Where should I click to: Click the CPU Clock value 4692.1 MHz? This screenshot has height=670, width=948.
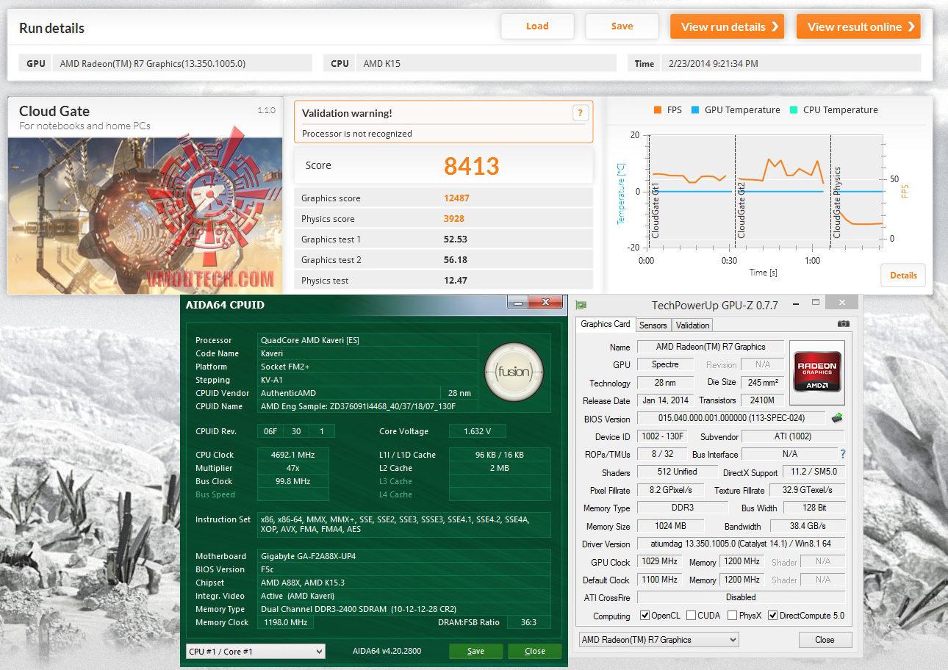(x=292, y=455)
